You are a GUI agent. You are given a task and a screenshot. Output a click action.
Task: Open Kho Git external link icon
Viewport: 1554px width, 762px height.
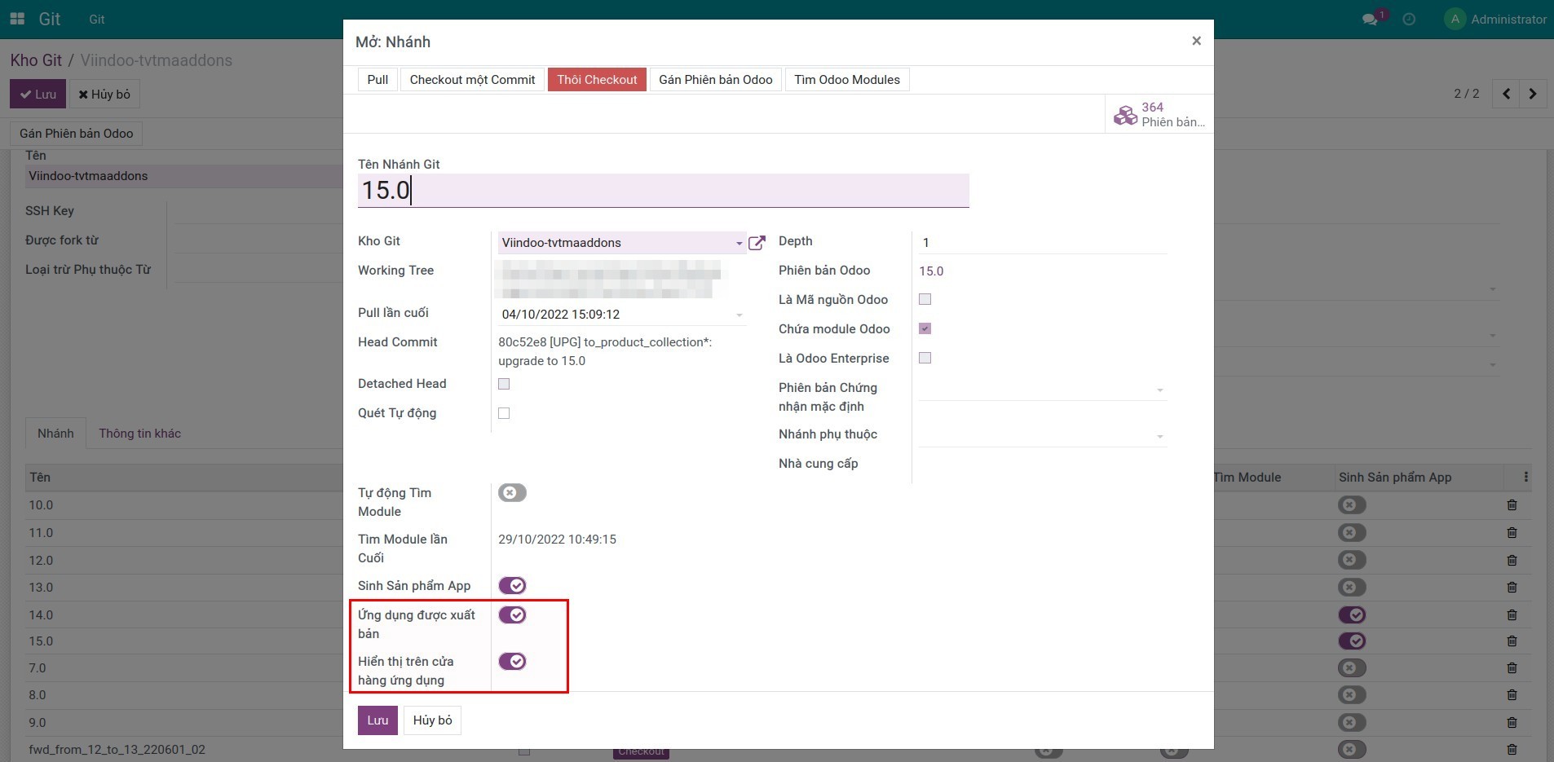click(757, 243)
